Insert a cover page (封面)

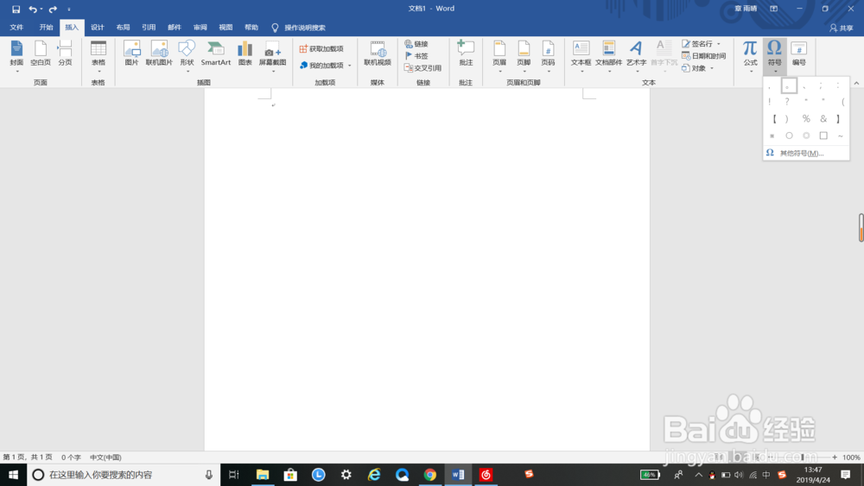pyautogui.click(x=16, y=54)
